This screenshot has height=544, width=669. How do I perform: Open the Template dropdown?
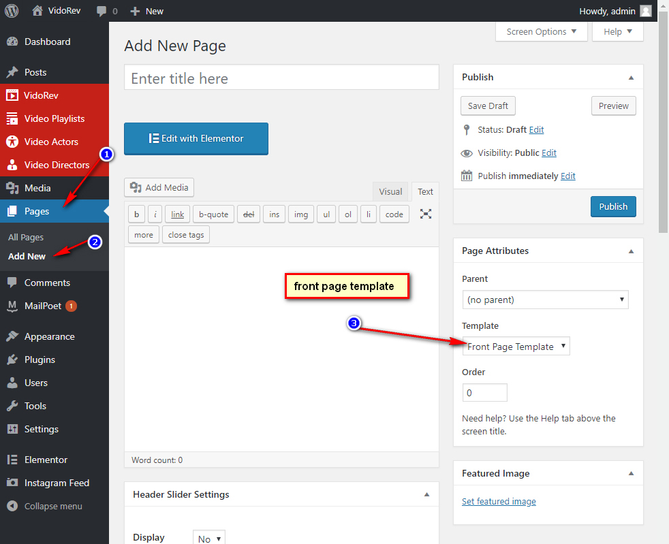pos(516,347)
